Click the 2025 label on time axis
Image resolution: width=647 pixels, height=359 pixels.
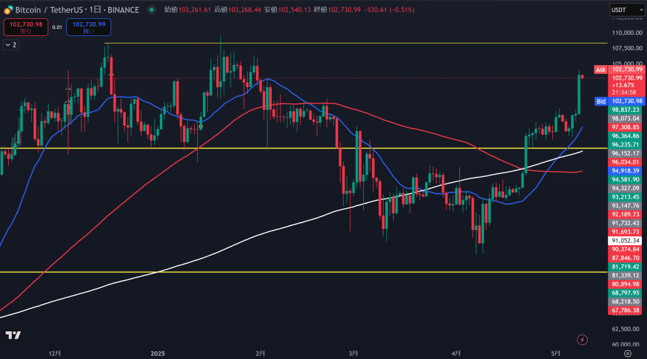coord(157,353)
